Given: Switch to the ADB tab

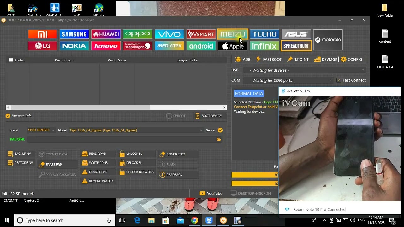Looking at the screenshot, I should 243,59.
